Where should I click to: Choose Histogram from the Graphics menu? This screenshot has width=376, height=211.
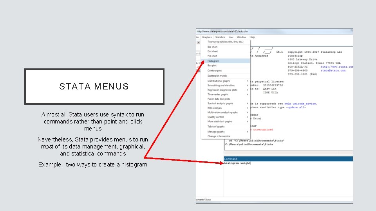click(x=225, y=61)
